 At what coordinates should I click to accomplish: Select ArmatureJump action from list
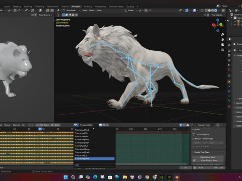[x=94, y=140]
